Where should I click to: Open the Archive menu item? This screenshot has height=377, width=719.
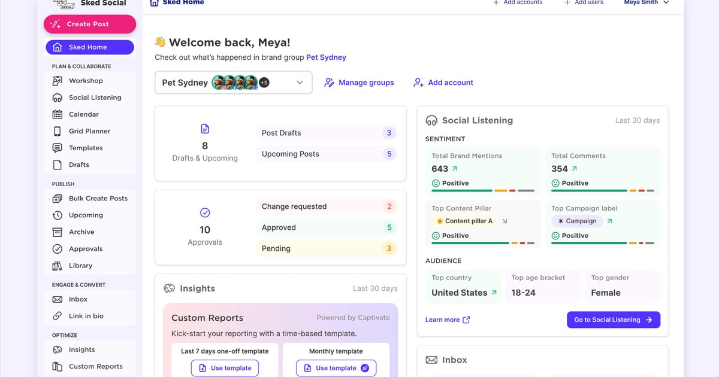(x=90, y=232)
